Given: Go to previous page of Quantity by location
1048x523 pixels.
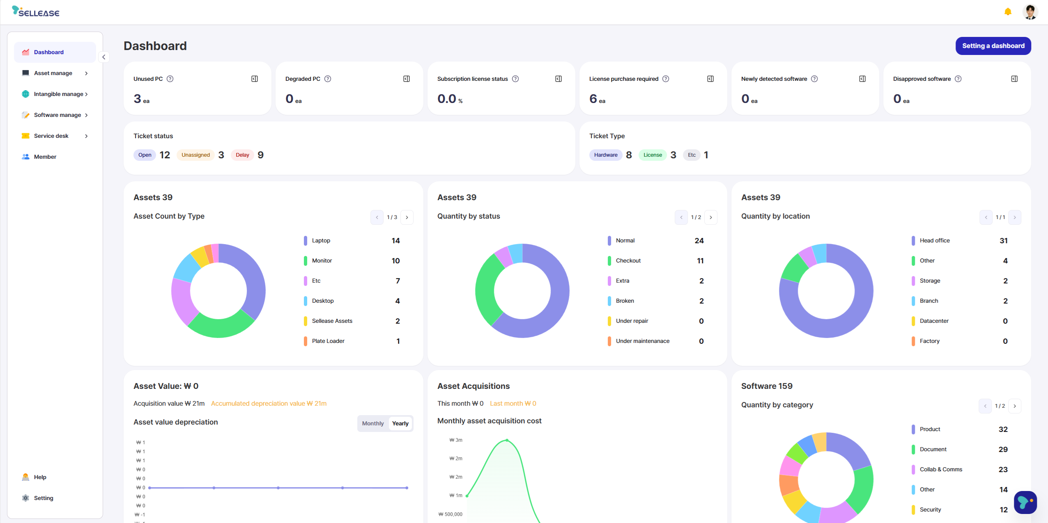Looking at the screenshot, I should 986,217.
